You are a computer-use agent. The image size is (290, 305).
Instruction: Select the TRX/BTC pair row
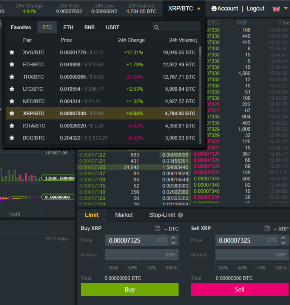[x=102, y=77]
